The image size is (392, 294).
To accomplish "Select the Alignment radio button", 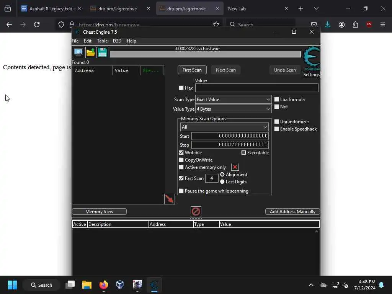I will tap(222, 175).
